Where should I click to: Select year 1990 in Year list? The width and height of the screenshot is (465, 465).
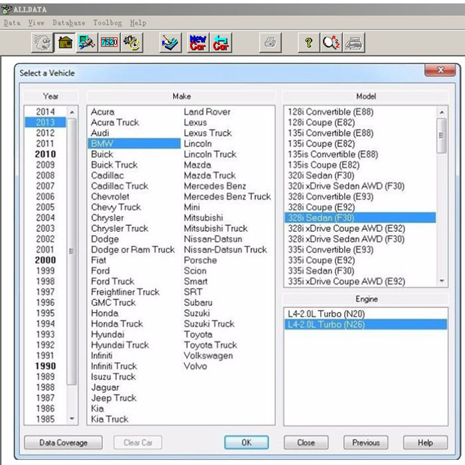pos(45,366)
